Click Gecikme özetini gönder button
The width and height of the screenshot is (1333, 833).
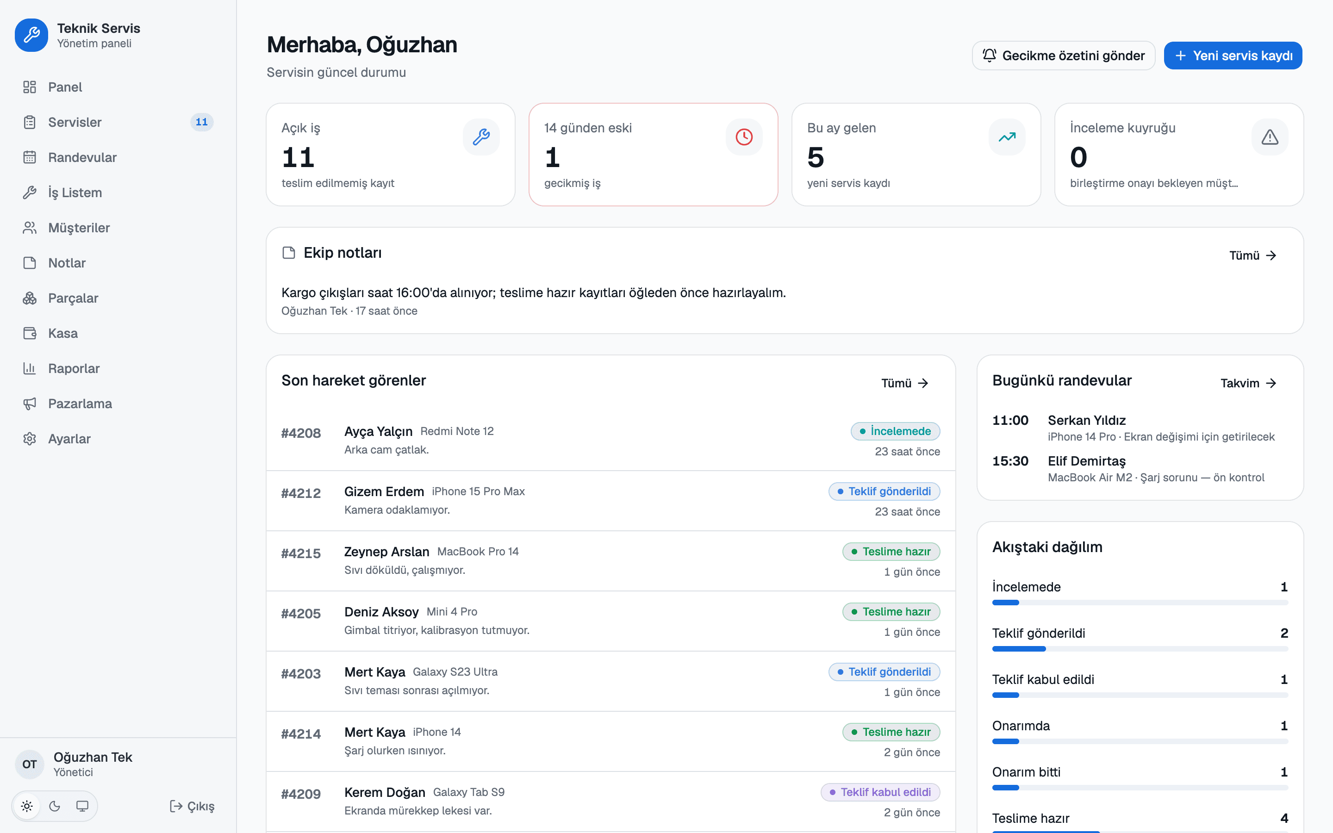tap(1064, 56)
